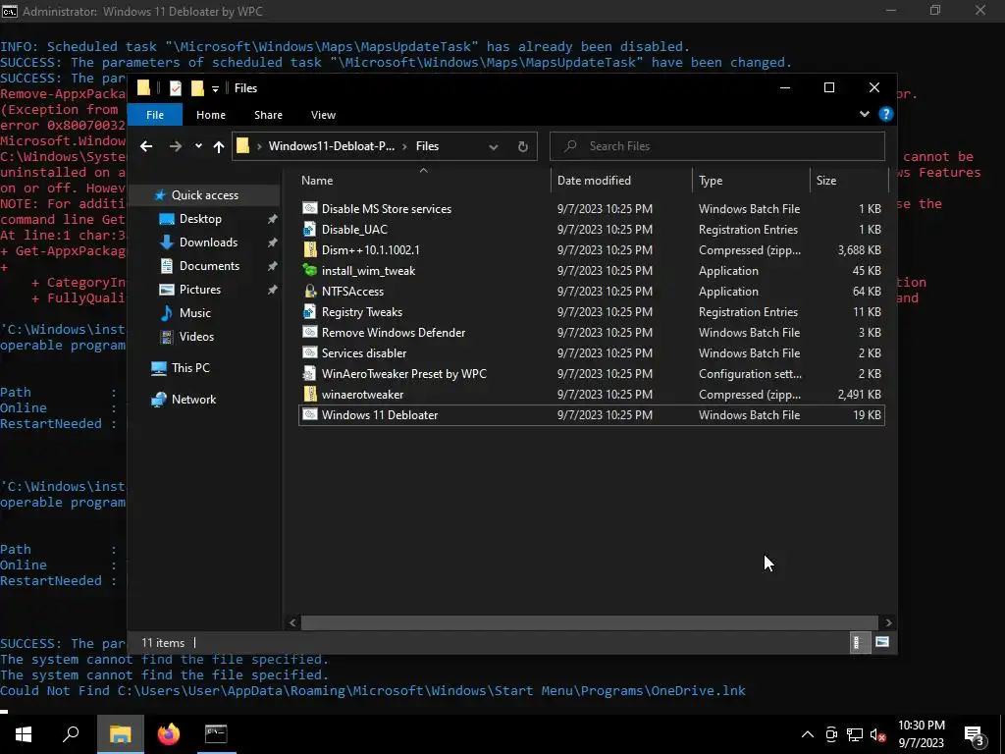Open the network tray icon

tap(855, 734)
